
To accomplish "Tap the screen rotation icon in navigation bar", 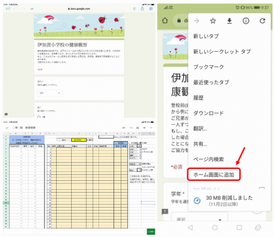I will pos(258,227).
